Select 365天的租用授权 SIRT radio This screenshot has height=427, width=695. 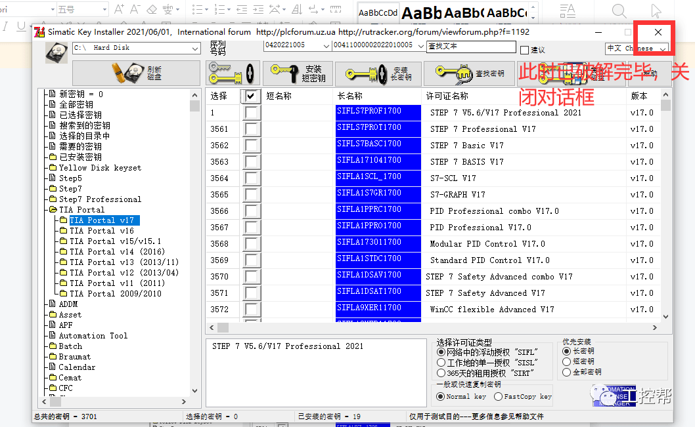(441, 373)
